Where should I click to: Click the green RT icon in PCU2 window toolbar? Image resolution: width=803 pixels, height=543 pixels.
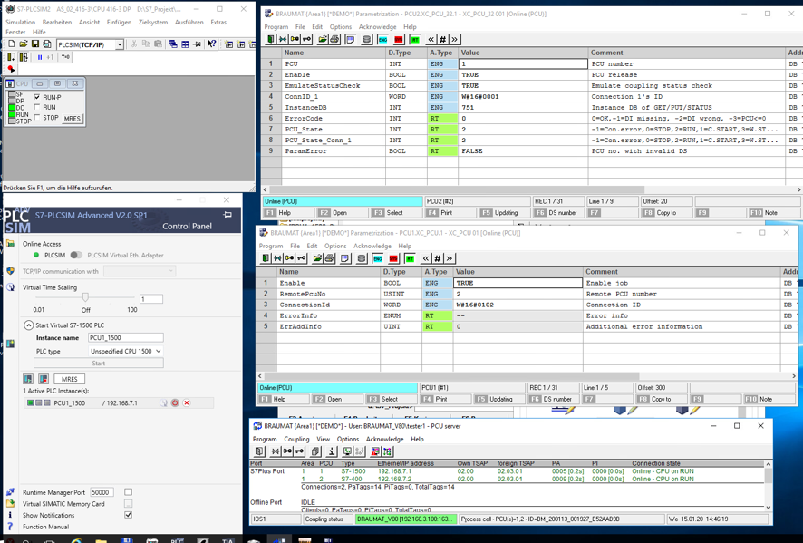(415, 40)
